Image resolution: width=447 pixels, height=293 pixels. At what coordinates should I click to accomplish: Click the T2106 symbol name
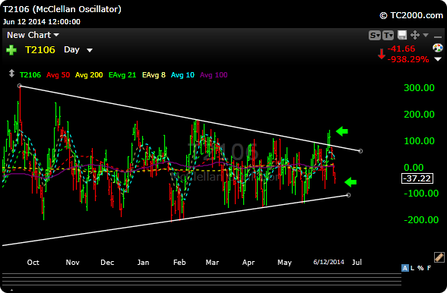click(40, 50)
